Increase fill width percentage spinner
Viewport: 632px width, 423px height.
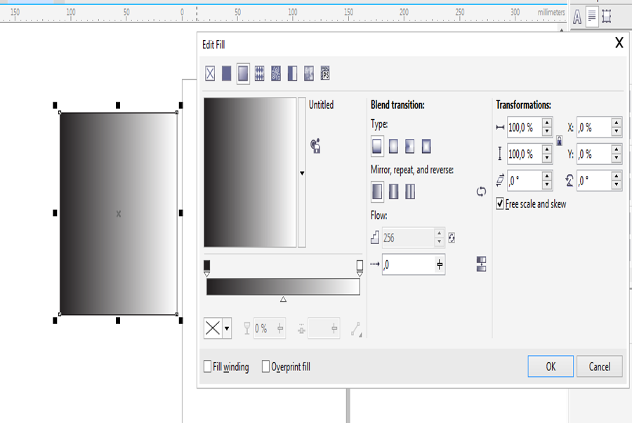coord(547,123)
